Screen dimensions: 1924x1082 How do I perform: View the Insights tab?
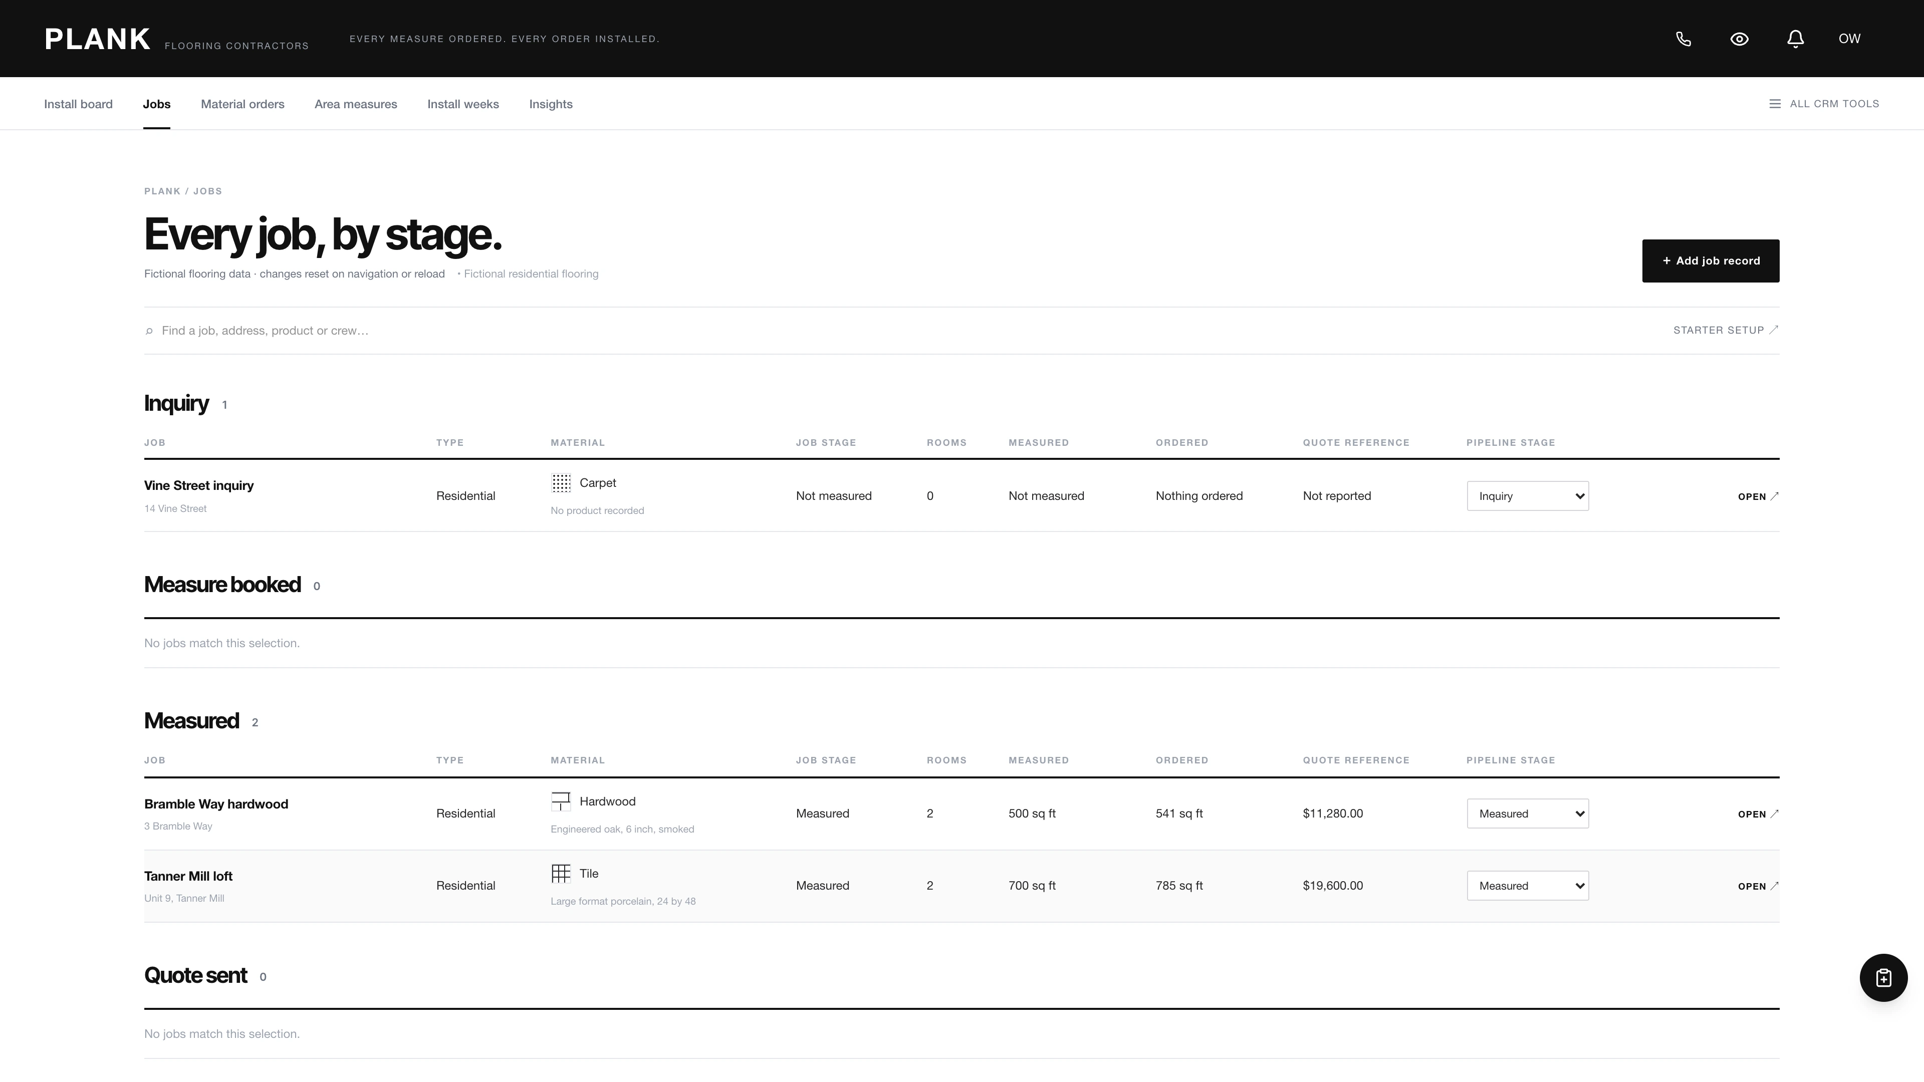551,105
